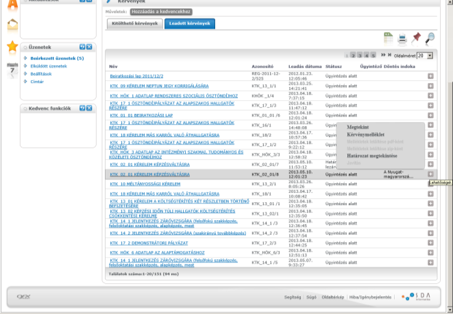Open plus options for KTK_01_01/6 row
The height and width of the screenshot is (314, 453).
click(430, 115)
